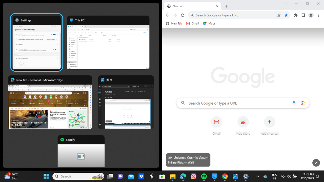Open Philipp Rietz — Walli credit link
The image size is (324, 182).
tap(181, 163)
